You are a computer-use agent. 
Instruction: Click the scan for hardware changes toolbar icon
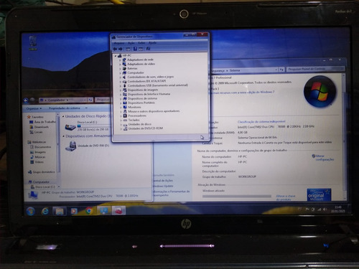148,49
